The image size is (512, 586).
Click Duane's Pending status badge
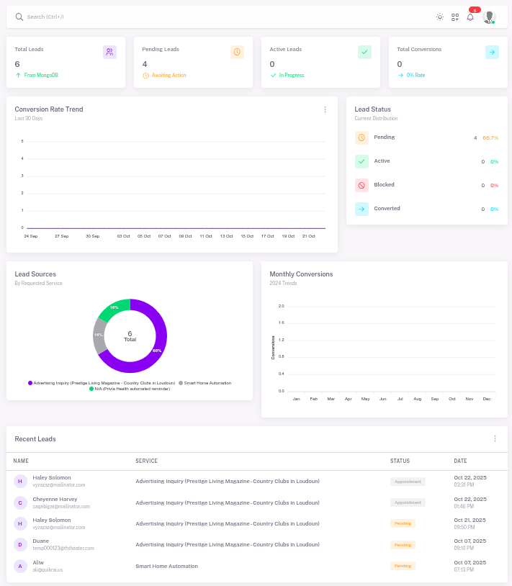click(403, 545)
